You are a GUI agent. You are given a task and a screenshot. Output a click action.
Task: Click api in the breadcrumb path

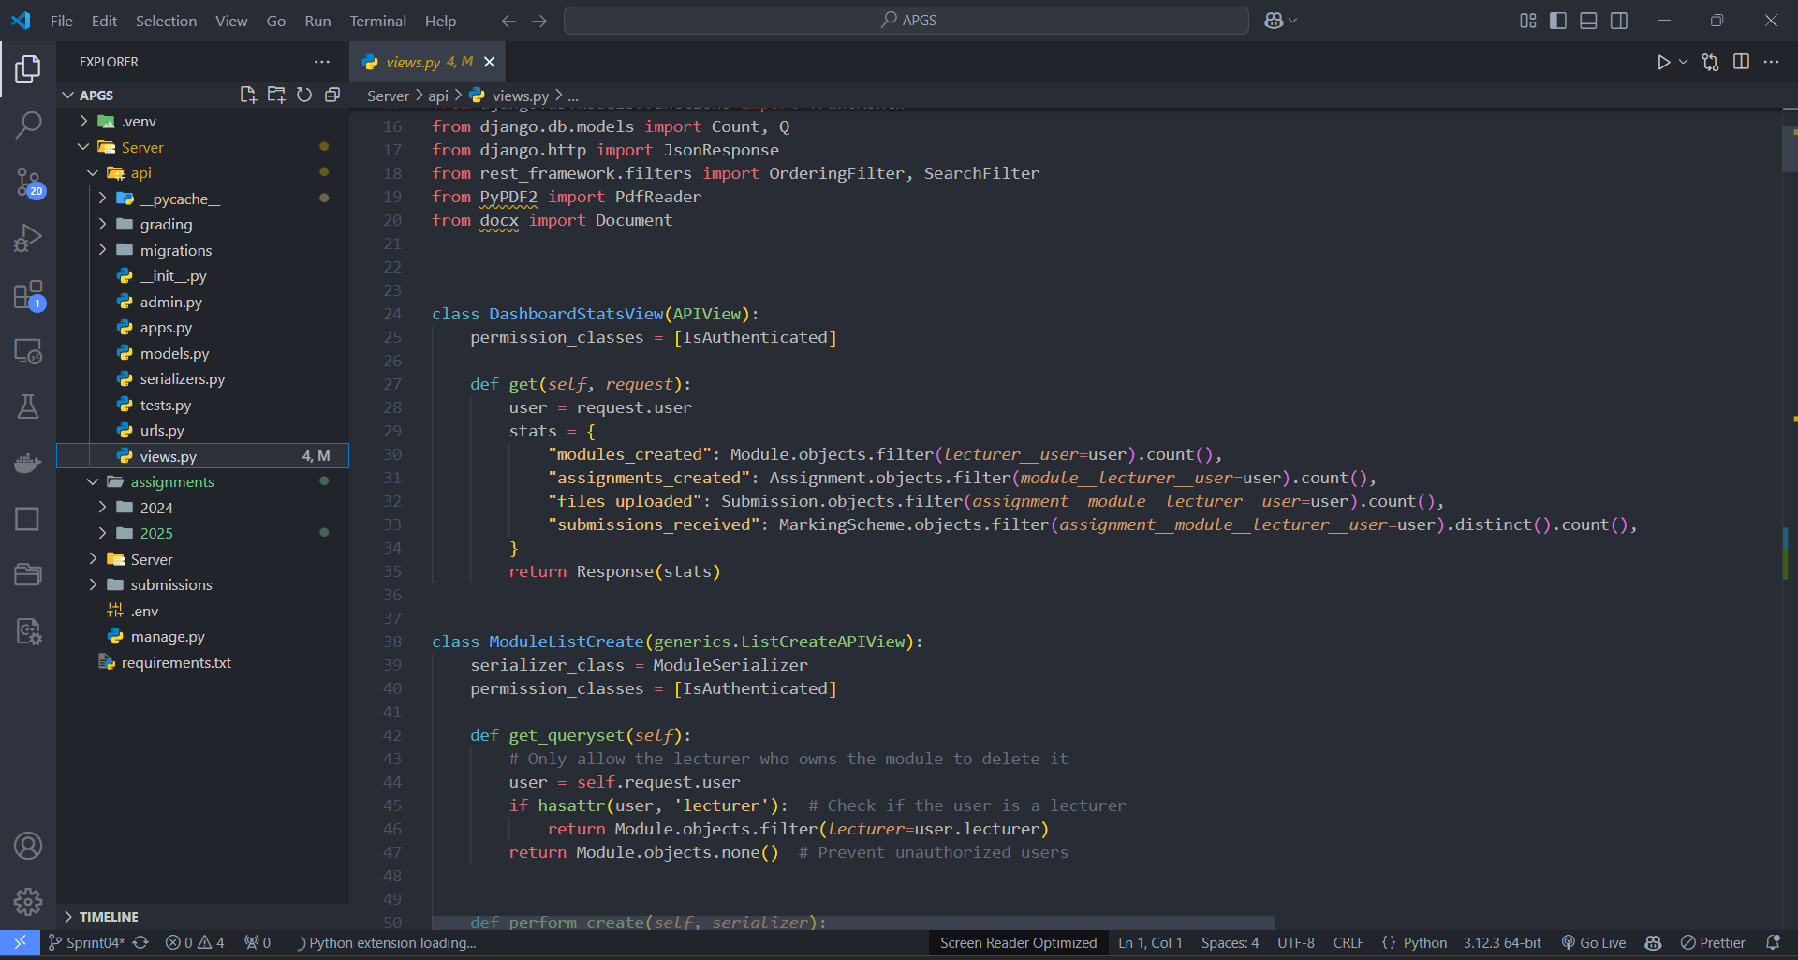pos(438,96)
